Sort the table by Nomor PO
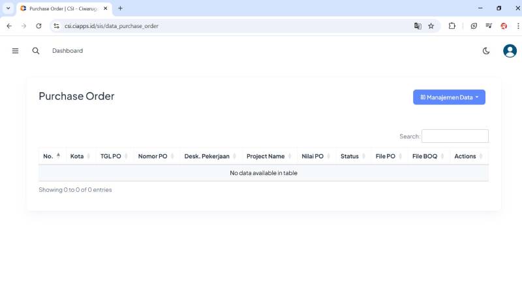 (x=153, y=157)
